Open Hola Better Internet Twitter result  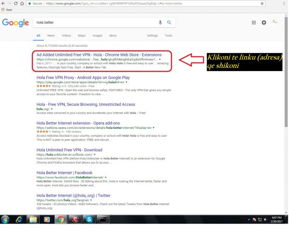coord(74,195)
